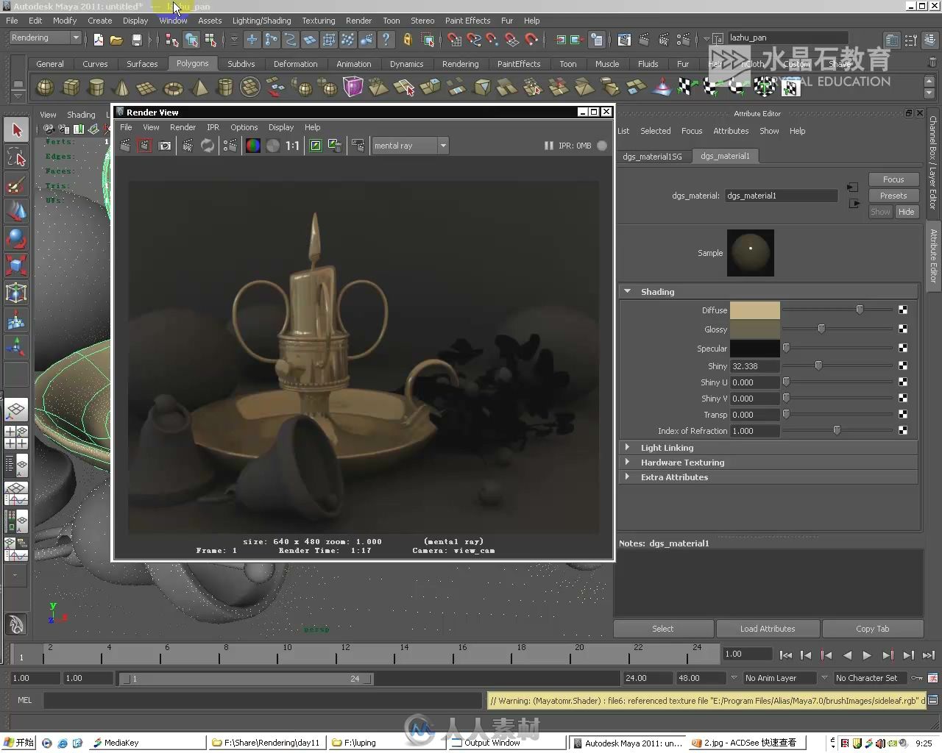Toggle Glossy map checker button
The image size is (942, 753).
point(903,329)
